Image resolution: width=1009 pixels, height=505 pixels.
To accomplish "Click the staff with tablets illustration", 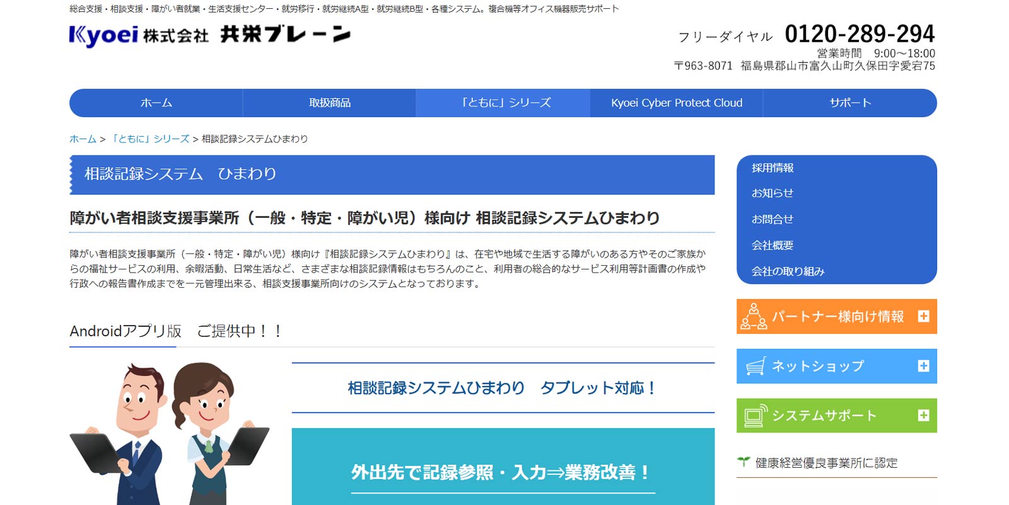I will 170,433.
